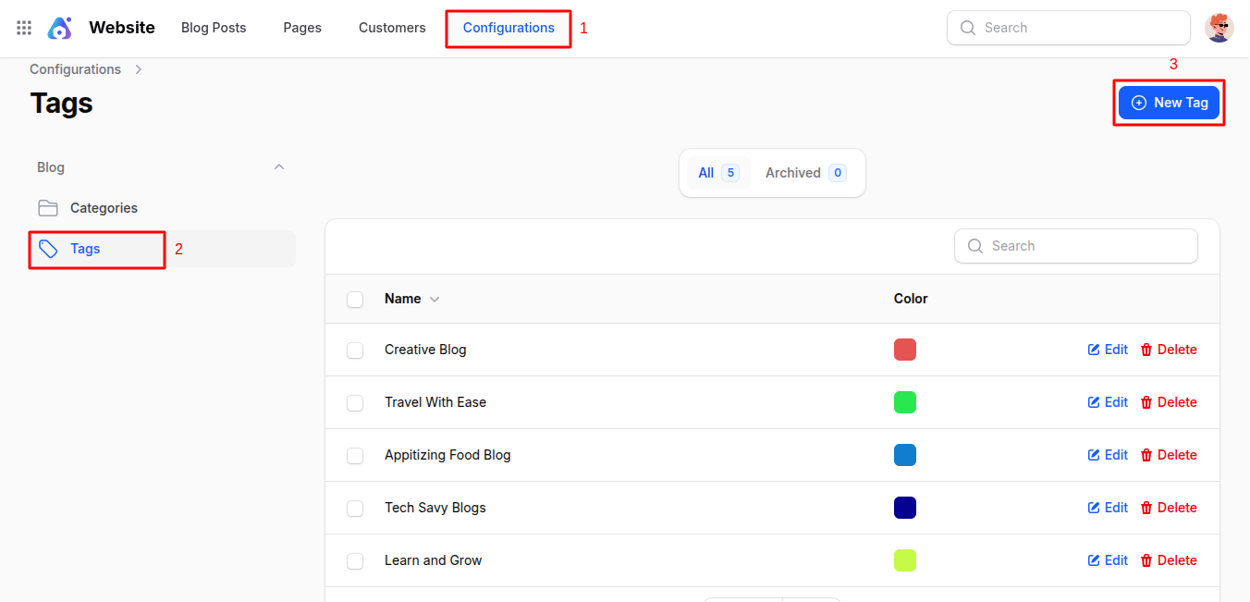The width and height of the screenshot is (1250, 602).
Task: Collapse the Blog sidebar section chevron
Action: pyautogui.click(x=279, y=167)
